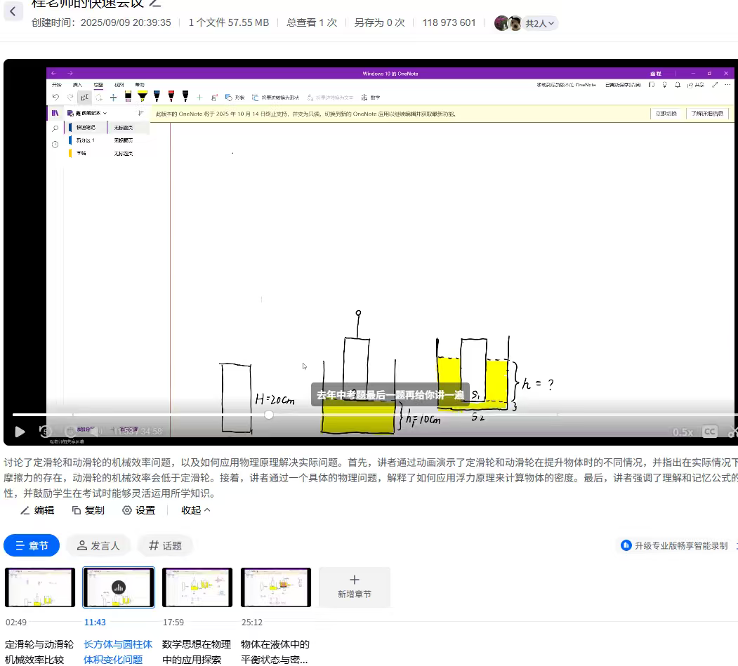Expand the 的笔记本 notebook dropdown
This screenshot has width=738, height=666.
[x=88, y=113]
